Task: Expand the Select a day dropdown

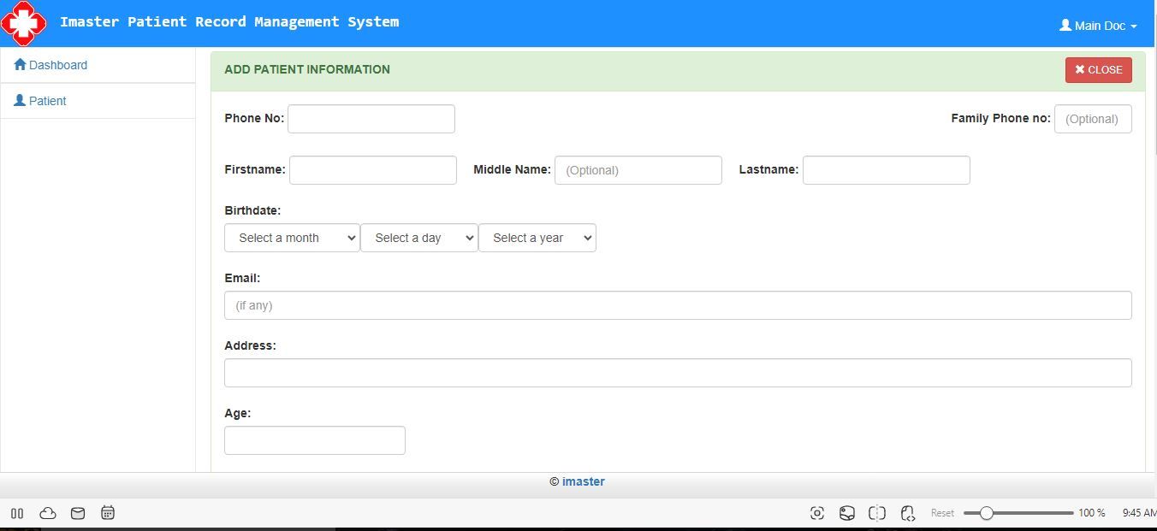Action: tap(419, 238)
